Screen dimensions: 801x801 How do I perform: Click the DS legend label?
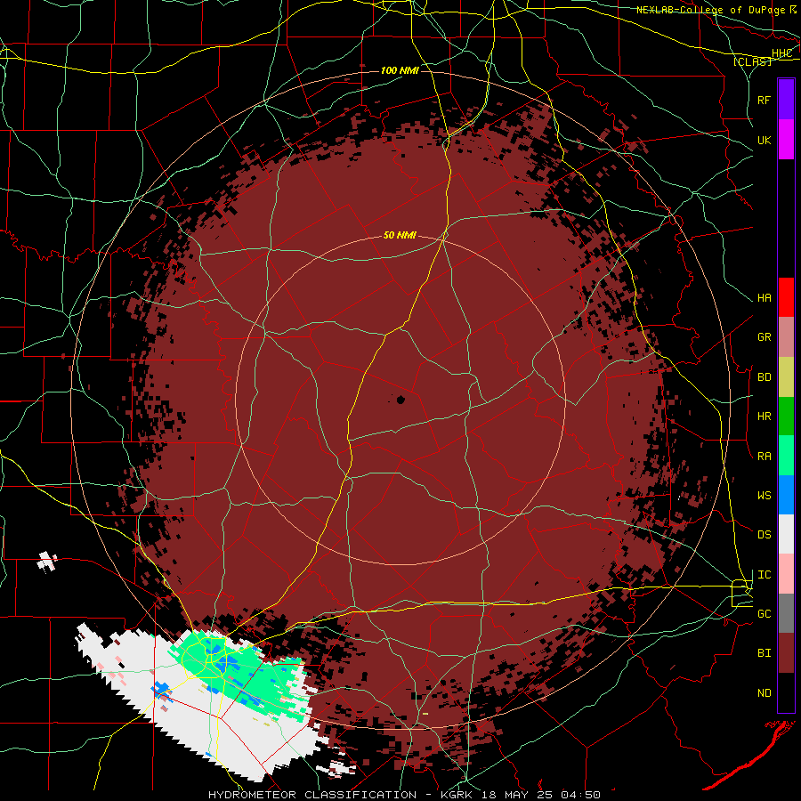click(x=765, y=535)
